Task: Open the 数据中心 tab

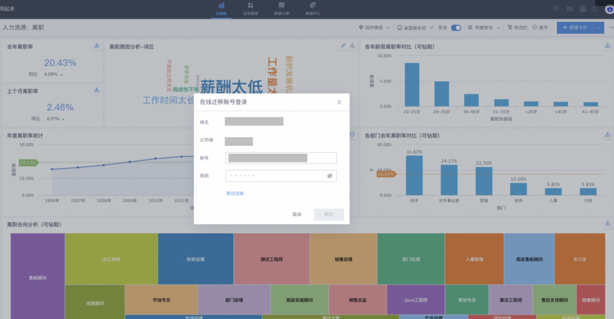Action: [312, 9]
